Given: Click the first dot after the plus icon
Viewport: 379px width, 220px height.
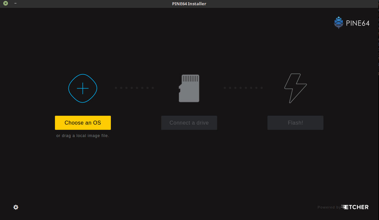Looking at the screenshot, I should point(116,88).
